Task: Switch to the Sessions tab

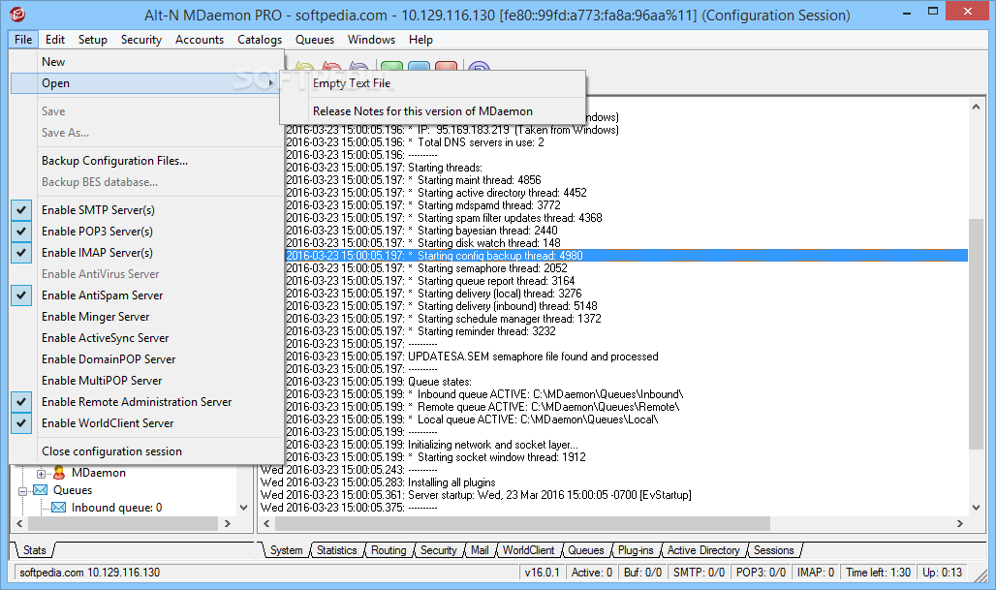Action: pyautogui.click(x=774, y=550)
